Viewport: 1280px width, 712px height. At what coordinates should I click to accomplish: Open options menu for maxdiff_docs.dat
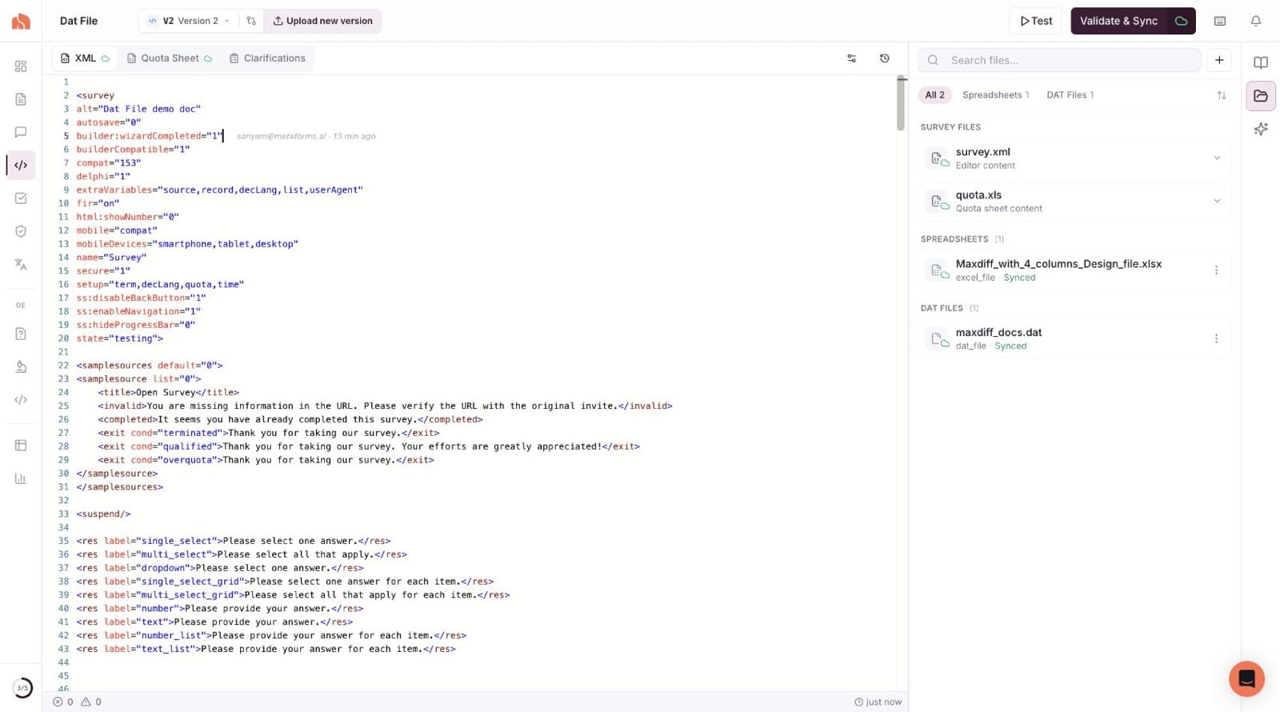tap(1216, 338)
